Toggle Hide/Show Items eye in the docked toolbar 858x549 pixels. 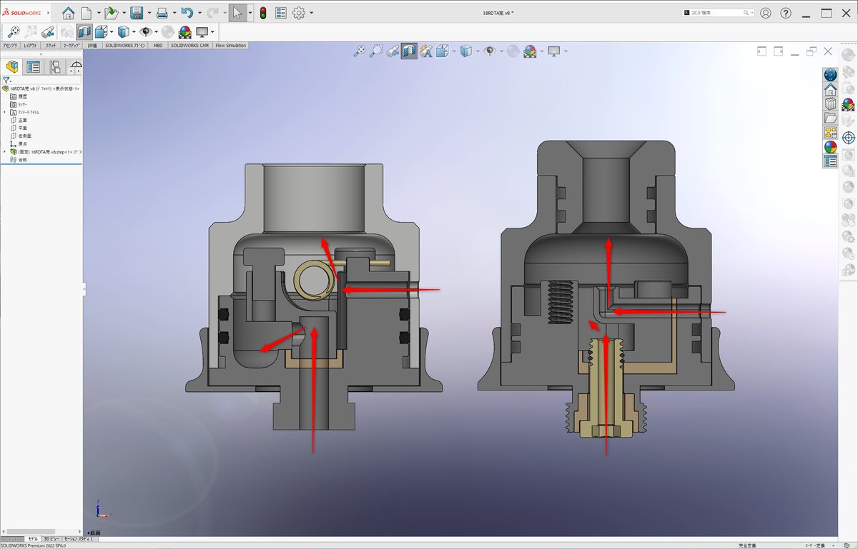click(146, 31)
